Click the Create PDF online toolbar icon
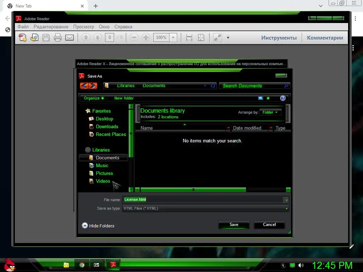 (x=23, y=38)
